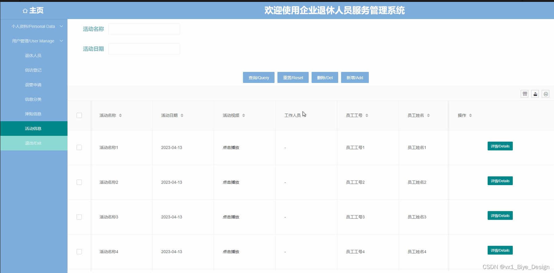Click the print table icon
The image size is (554, 273).
(546, 94)
